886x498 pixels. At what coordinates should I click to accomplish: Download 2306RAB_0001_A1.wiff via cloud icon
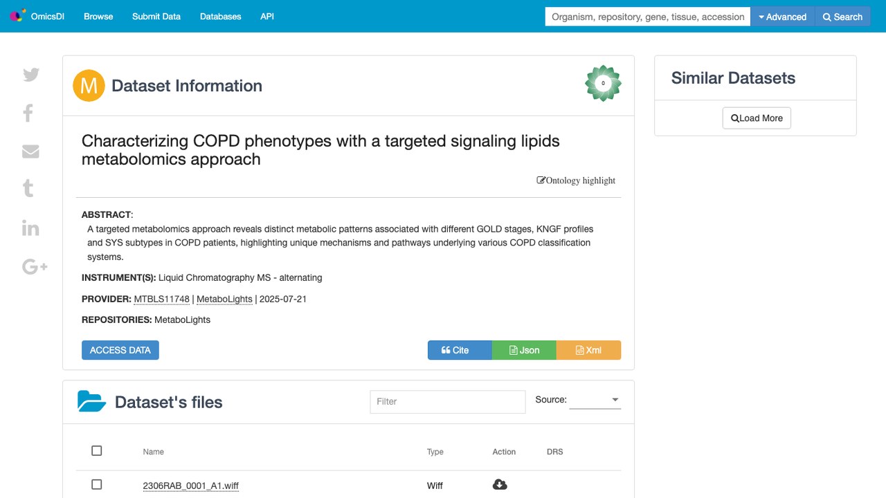tap(500, 485)
